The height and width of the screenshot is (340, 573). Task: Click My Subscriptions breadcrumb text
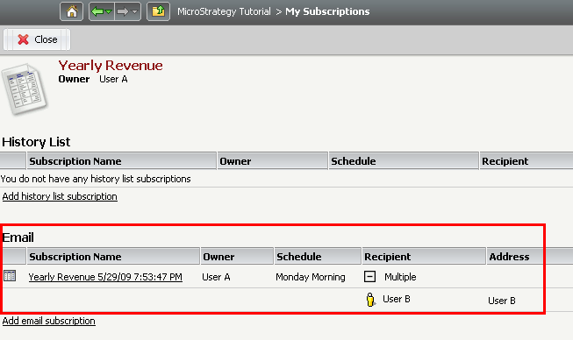327,11
